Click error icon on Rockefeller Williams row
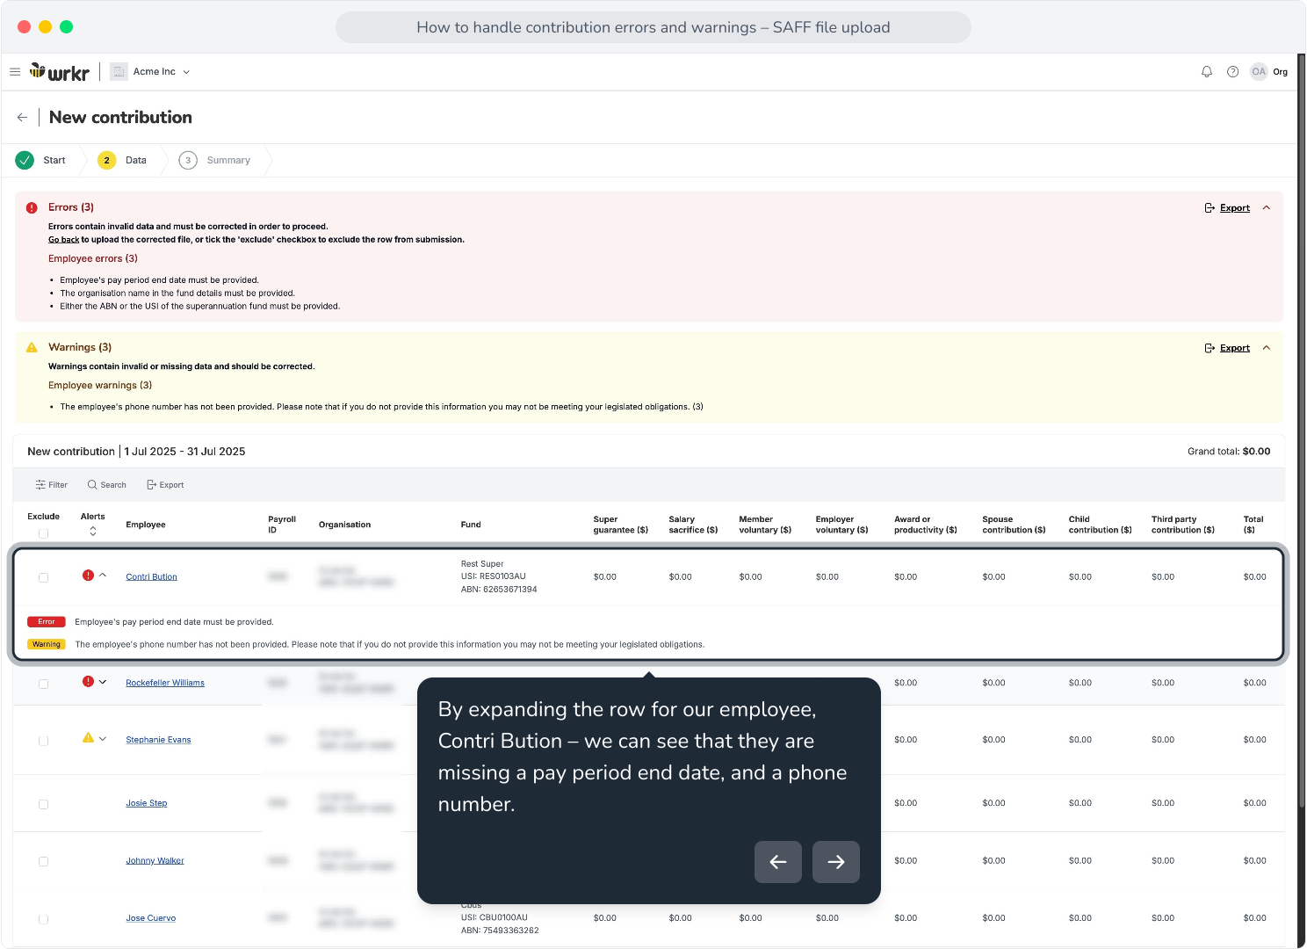 click(88, 682)
